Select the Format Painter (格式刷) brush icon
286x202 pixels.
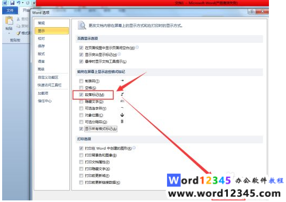(18, 33)
